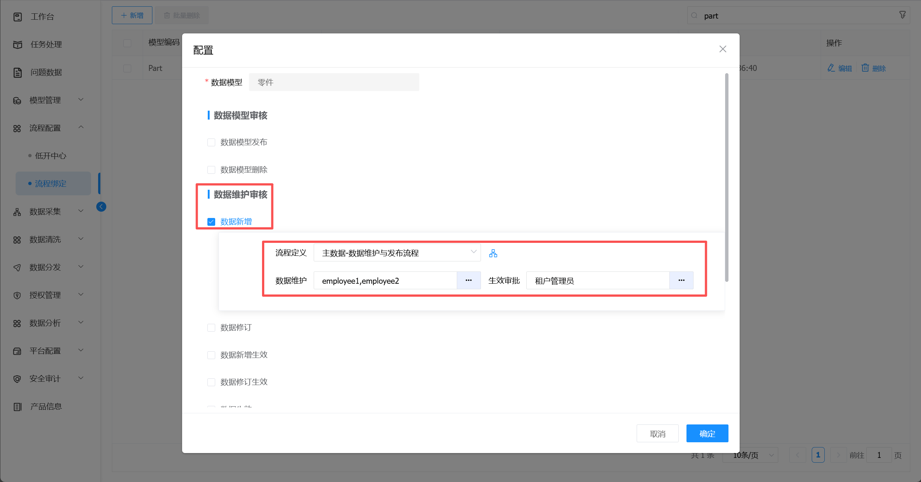Viewport: 921px width, 482px height.
Task: Open 低开中心 submenu item
Action: [x=51, y=156]
